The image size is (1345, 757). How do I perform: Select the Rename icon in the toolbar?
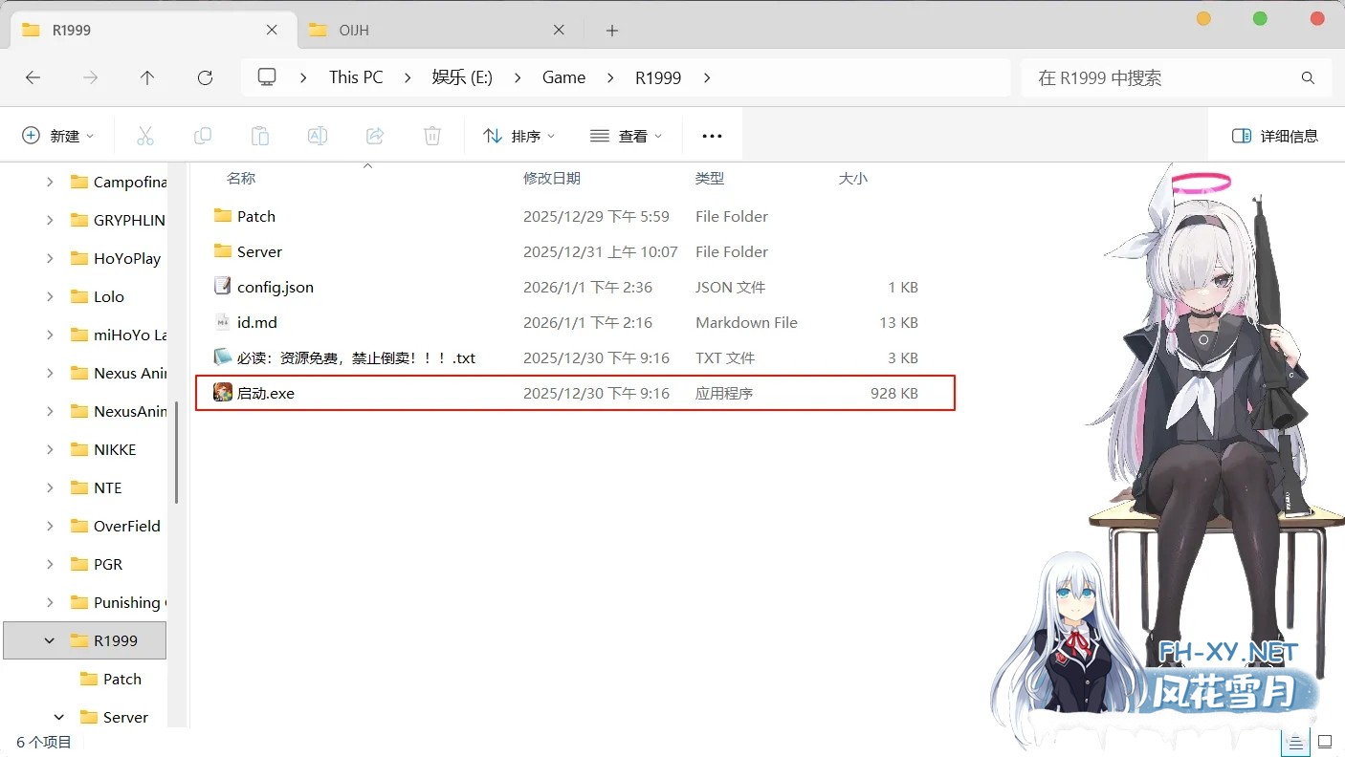pos(318,135)
